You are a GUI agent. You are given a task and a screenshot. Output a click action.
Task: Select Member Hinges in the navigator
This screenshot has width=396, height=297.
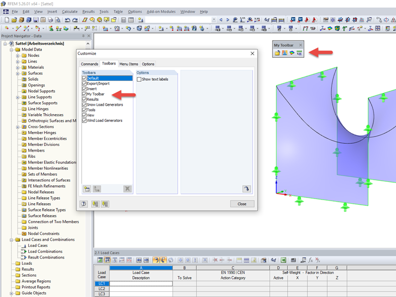pyautogui.click(x=42, y=132)
